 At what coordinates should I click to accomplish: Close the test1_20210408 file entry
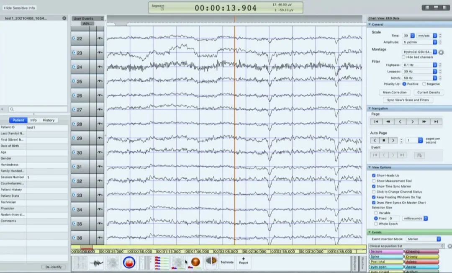[x=64, y=18]
